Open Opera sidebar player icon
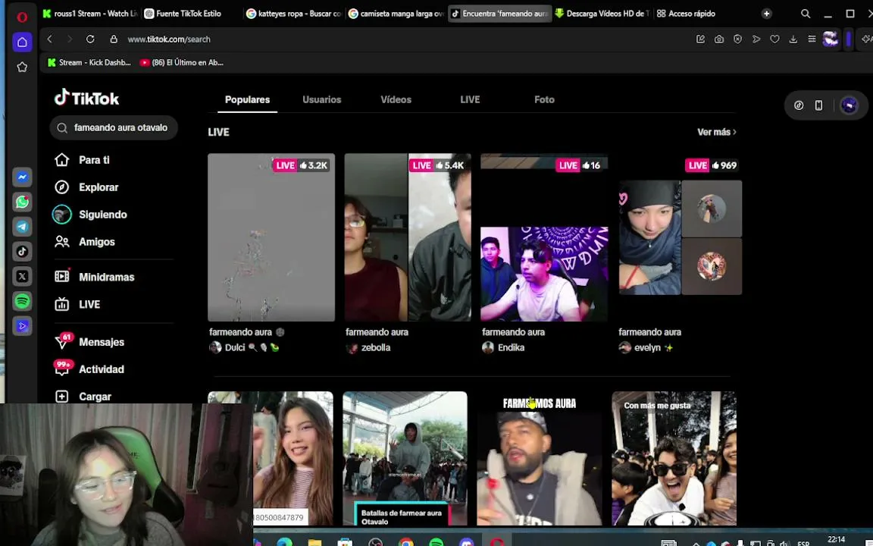Viewport: 873px width, 546px height. click(x=22, y=326)
